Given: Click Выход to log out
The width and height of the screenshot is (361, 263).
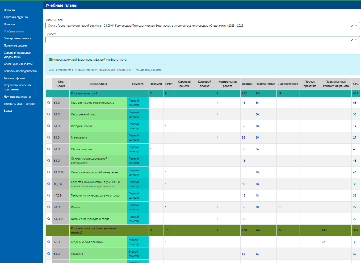Looking at the screenshot, I should tap(8, 111).
